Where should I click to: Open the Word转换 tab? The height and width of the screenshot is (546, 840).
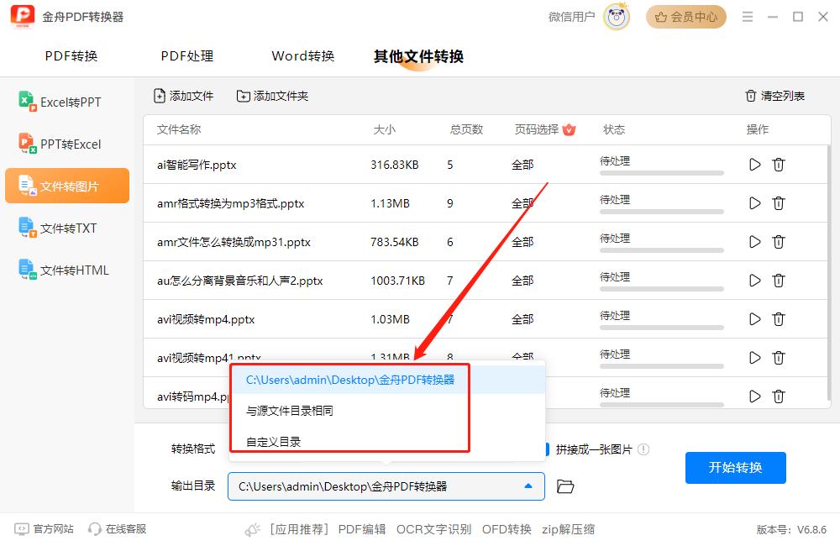(x=303, y=56)
